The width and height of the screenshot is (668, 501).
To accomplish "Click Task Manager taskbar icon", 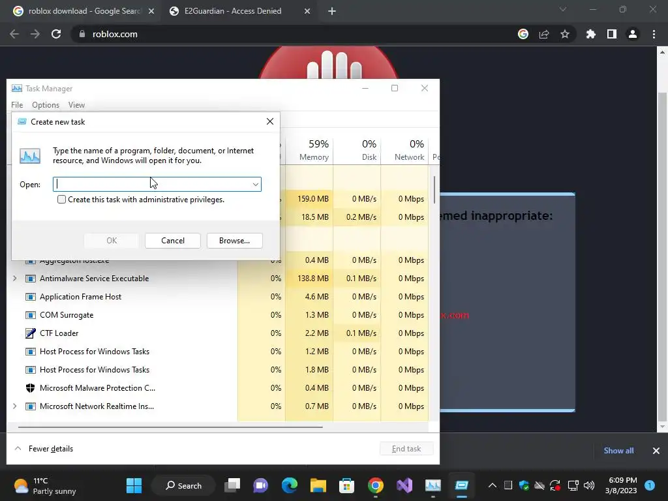I will [433, 485].
